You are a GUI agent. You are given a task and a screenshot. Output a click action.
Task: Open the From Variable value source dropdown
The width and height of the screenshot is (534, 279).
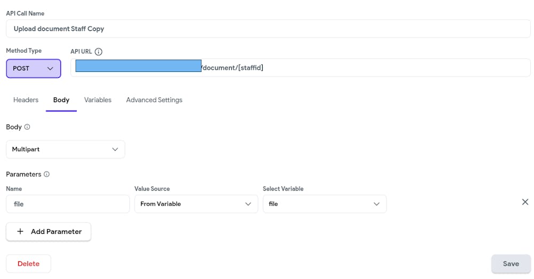195,204
